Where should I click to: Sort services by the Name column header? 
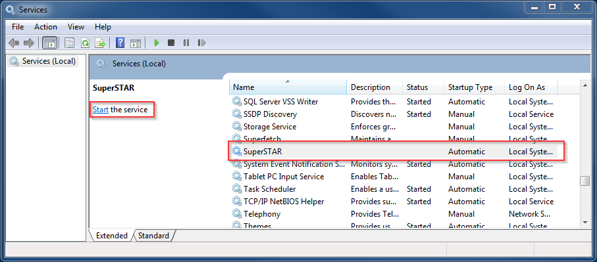[x=288, y=87]
